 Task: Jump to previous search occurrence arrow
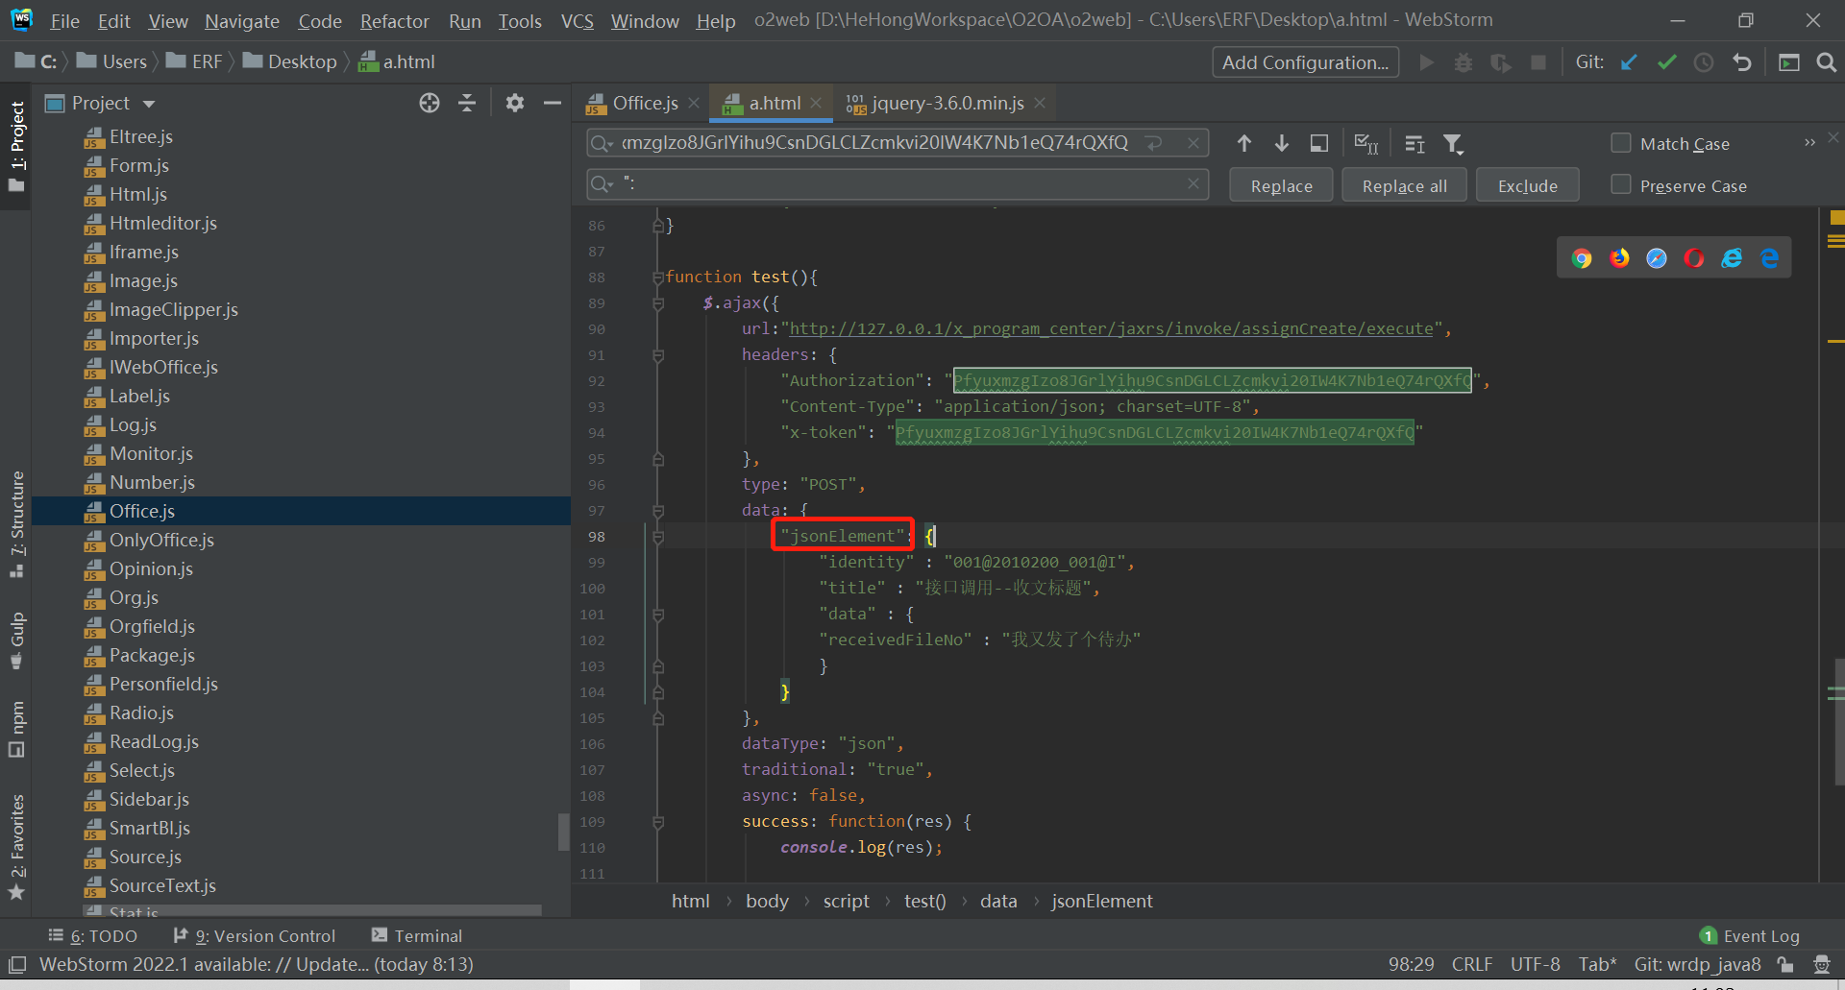point(1244,144)
